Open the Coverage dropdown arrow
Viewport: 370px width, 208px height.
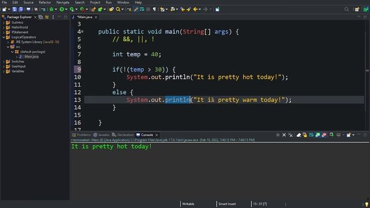click(76, 9)
